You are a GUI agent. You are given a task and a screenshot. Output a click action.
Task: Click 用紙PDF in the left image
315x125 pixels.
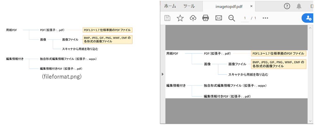(x=11, y=30)
